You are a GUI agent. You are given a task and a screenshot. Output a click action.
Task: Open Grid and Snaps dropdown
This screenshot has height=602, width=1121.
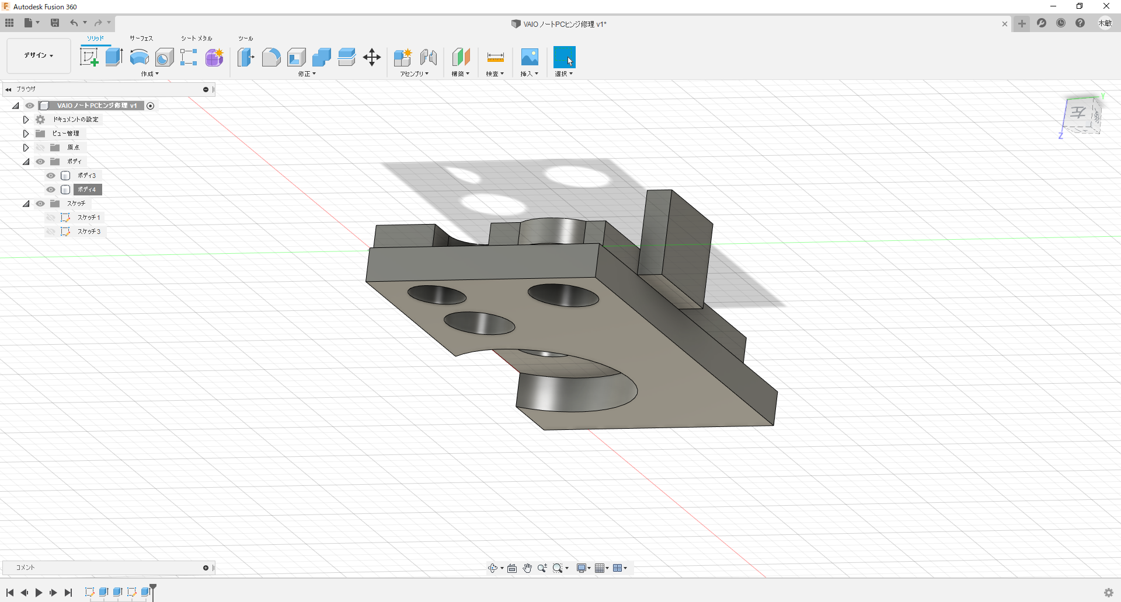(x=602, y=568)
